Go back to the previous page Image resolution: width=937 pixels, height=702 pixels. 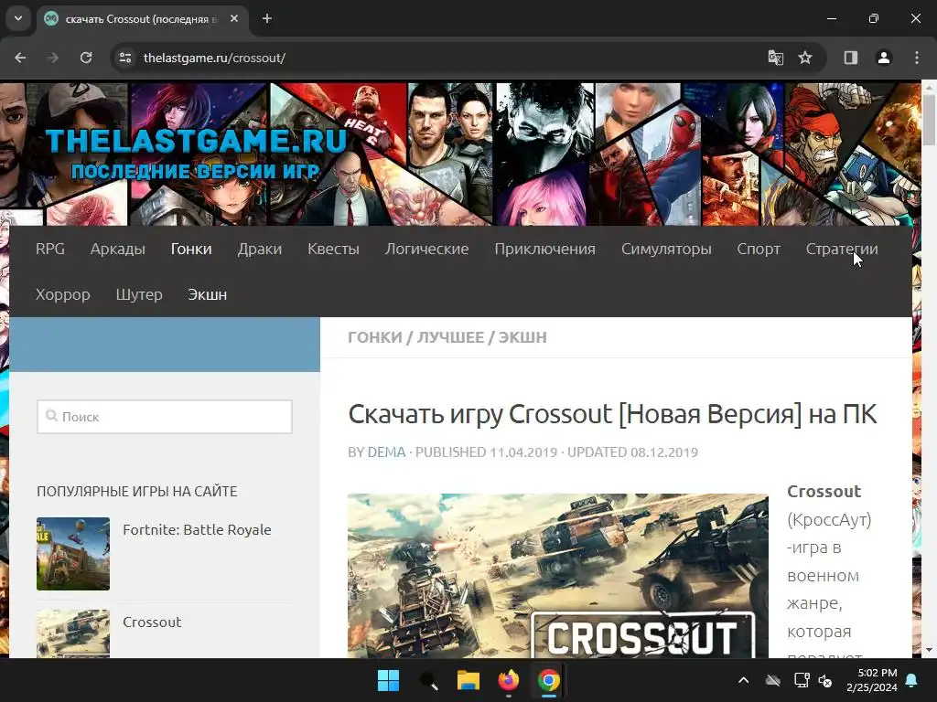(x=20, y=58)
